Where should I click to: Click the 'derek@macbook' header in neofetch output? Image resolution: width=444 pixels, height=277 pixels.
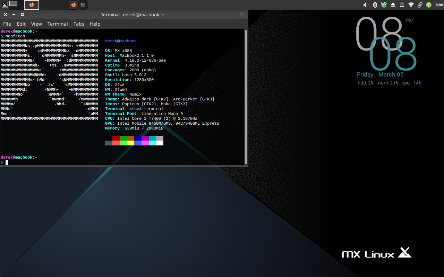[x=121, y=41]
